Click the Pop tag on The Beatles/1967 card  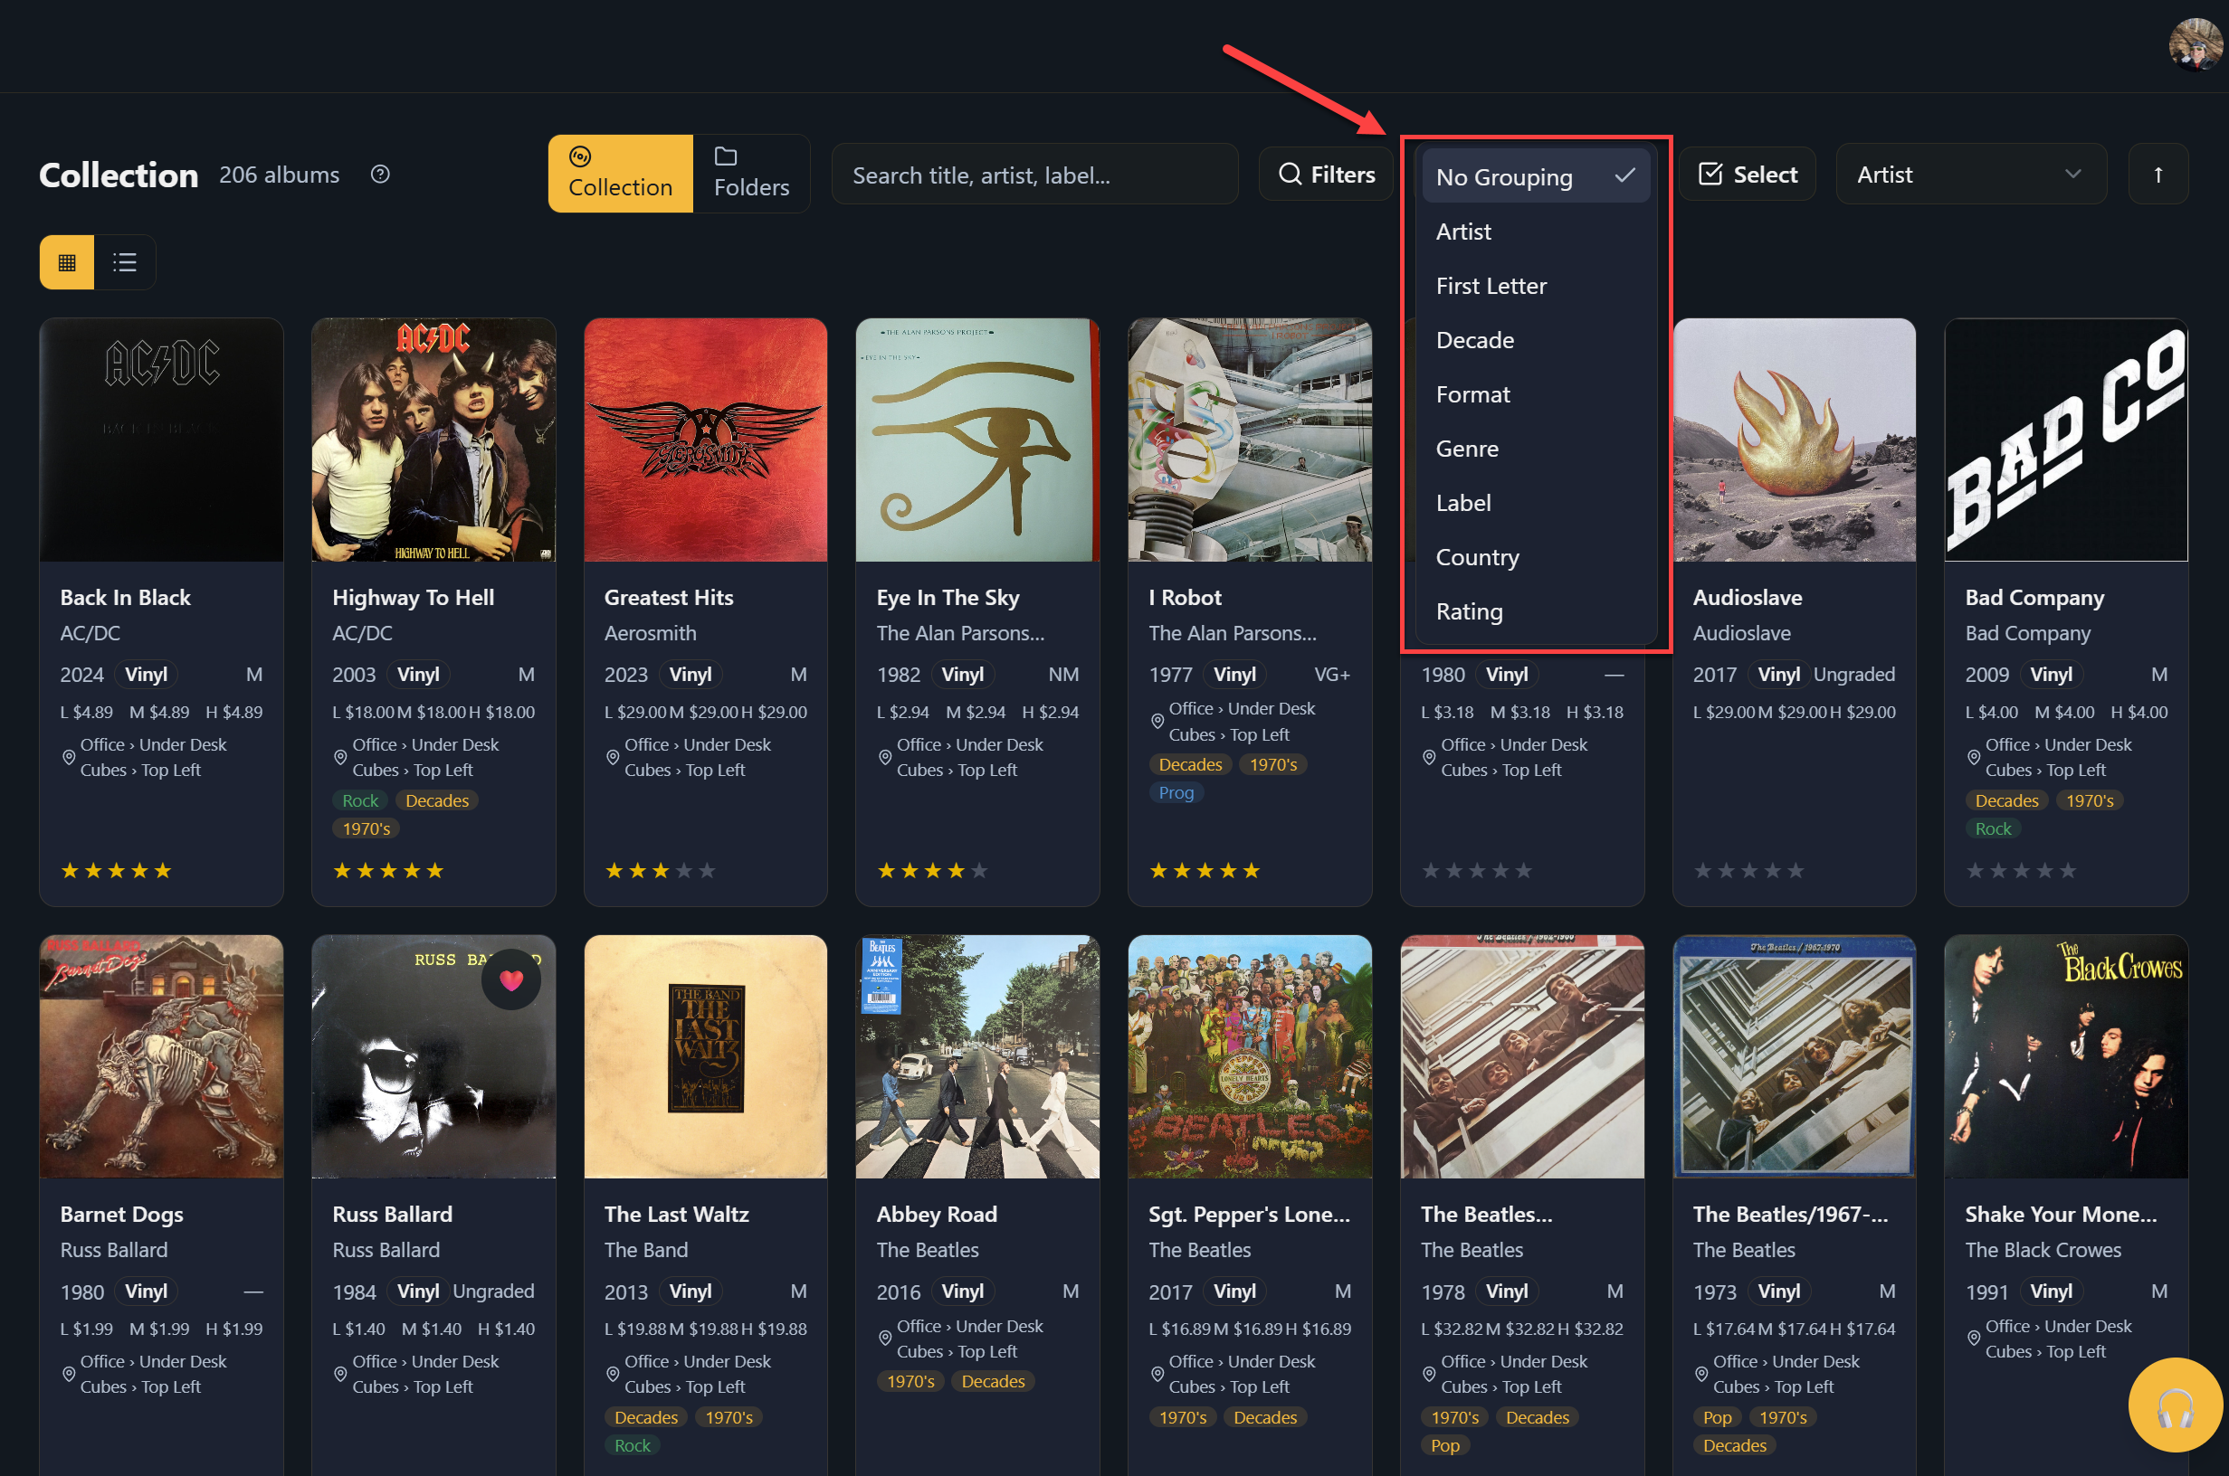[x=1717, y=1416]
